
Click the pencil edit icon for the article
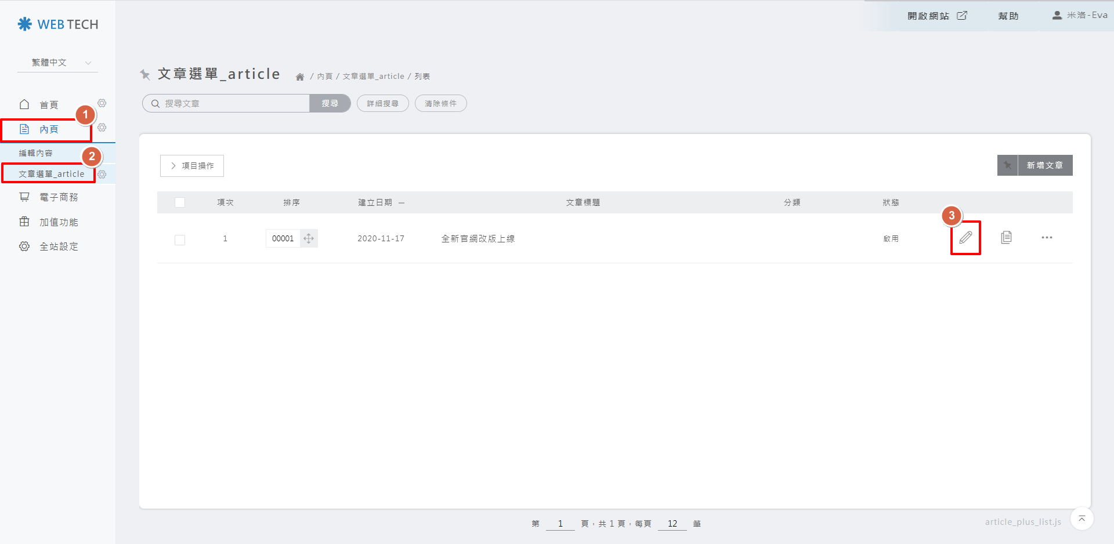965,238
